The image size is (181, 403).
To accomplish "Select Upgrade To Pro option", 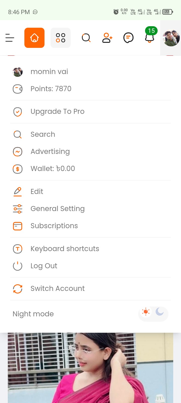I will [x=57, y=112].
